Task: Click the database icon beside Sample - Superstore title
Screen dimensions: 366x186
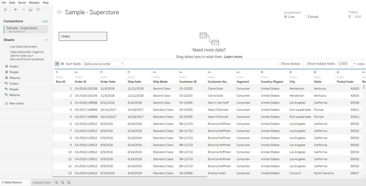Action: [60, 12]
